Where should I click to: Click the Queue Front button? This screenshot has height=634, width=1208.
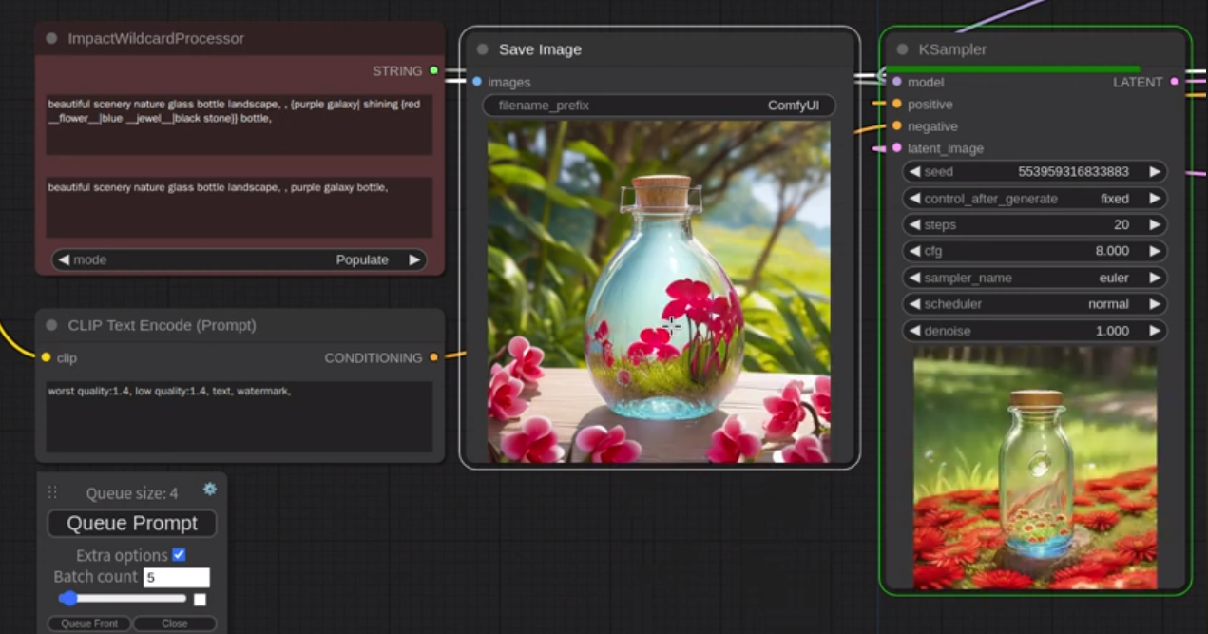pyautogui.click(x=89, y=624)
